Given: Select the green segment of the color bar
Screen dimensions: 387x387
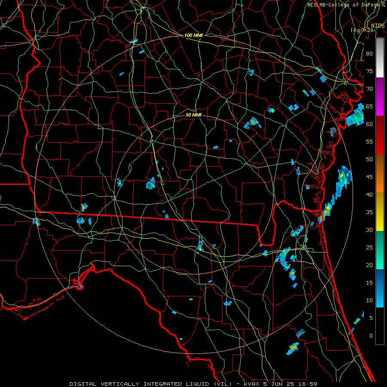Looking at the screenshot, I should (380, 250).
